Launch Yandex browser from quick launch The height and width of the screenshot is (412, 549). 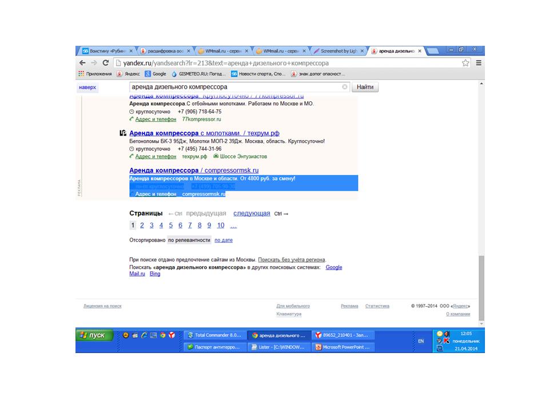pos(172,335)
